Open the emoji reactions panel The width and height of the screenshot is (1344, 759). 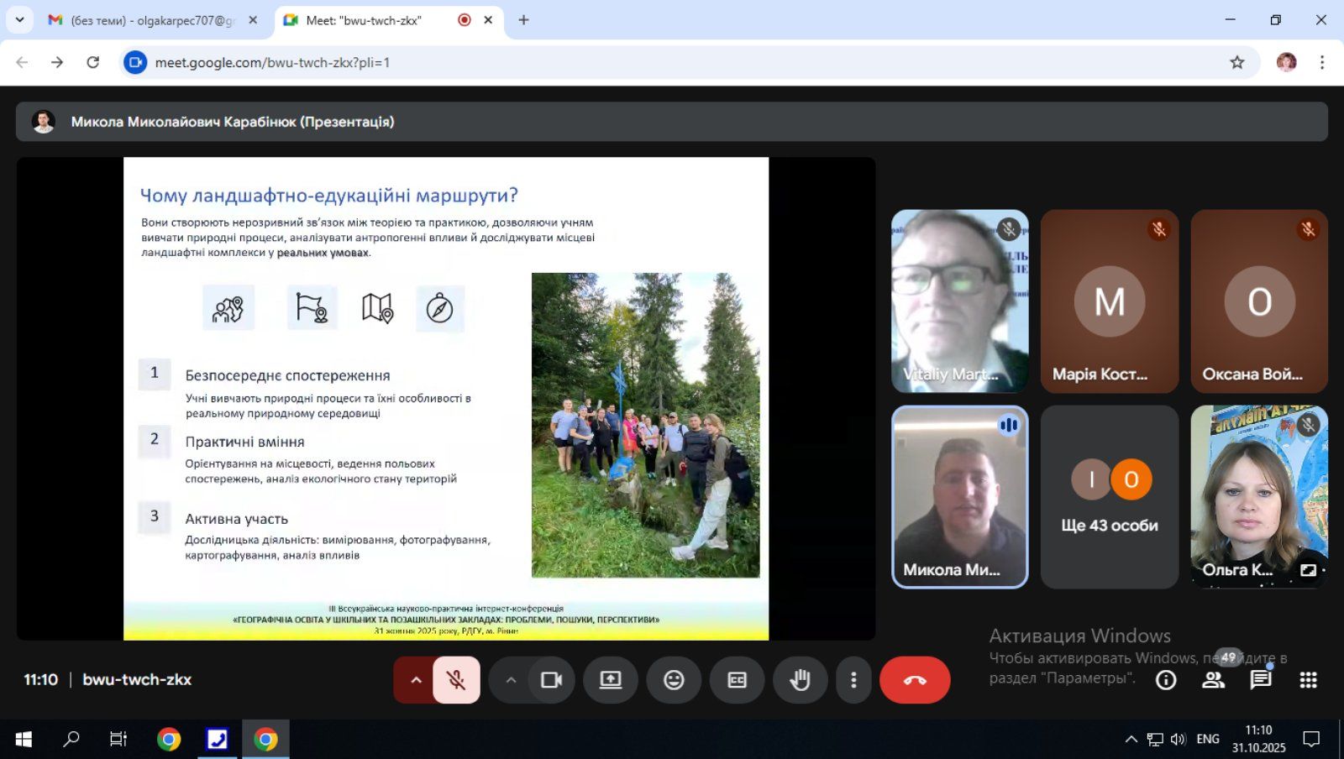point(674,680)
